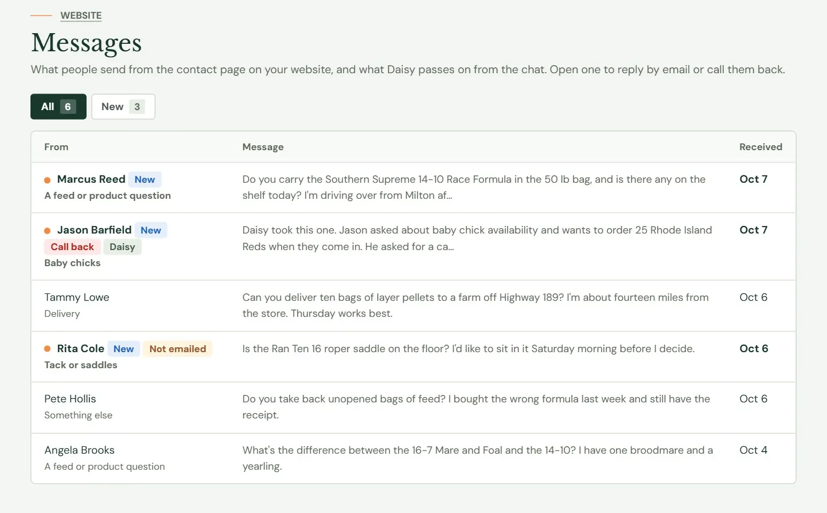The width and height of the screenshot is (827, 513).
Task: Open Marcus Reed's message
Action: click(x=91, y=179)
